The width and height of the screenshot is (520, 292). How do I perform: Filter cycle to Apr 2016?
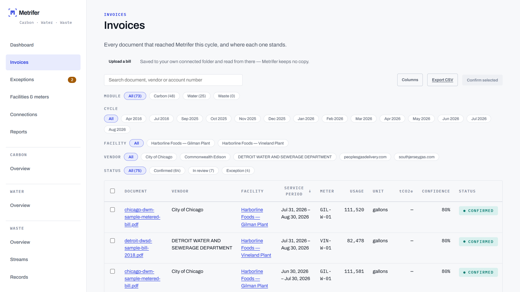coord(134,119)
